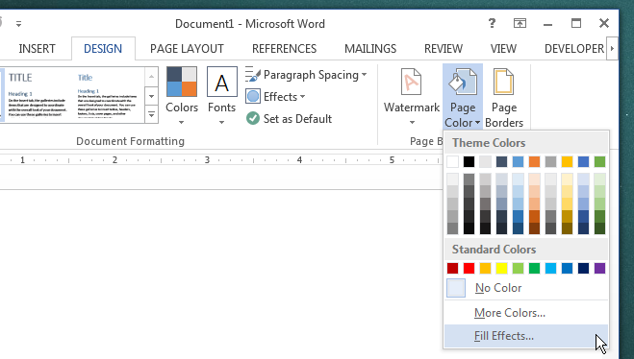
Task: Open the Watermark gallery
Action: (x=411, y=96)
